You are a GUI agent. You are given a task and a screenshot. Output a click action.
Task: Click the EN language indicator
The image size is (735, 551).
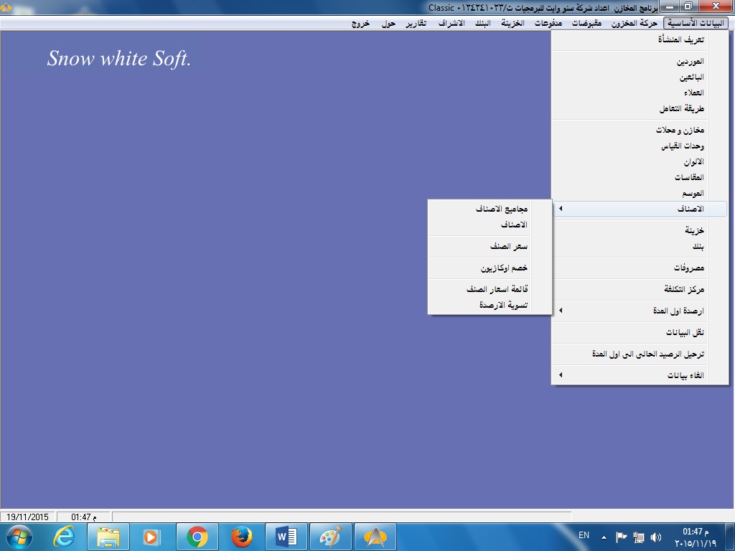(584, 535)
